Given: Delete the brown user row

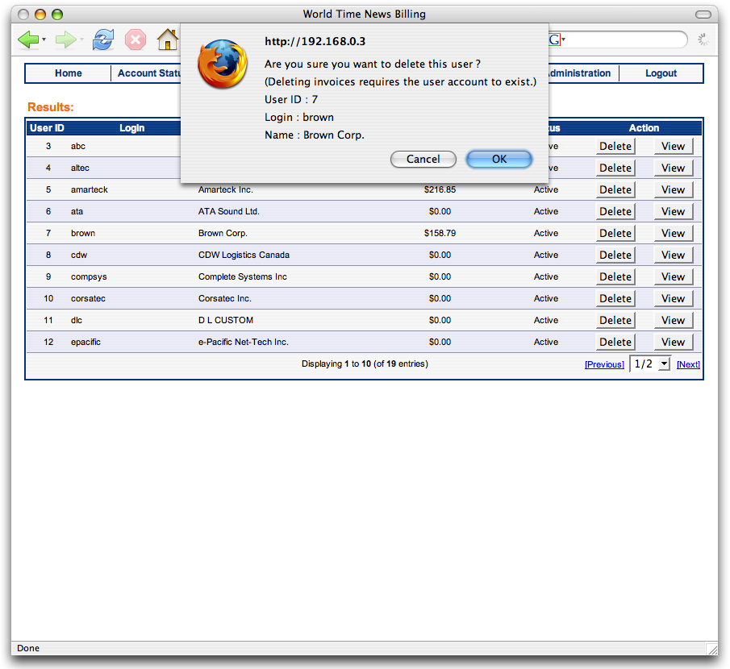Looking at the screenshot, I should click(615, 234).
